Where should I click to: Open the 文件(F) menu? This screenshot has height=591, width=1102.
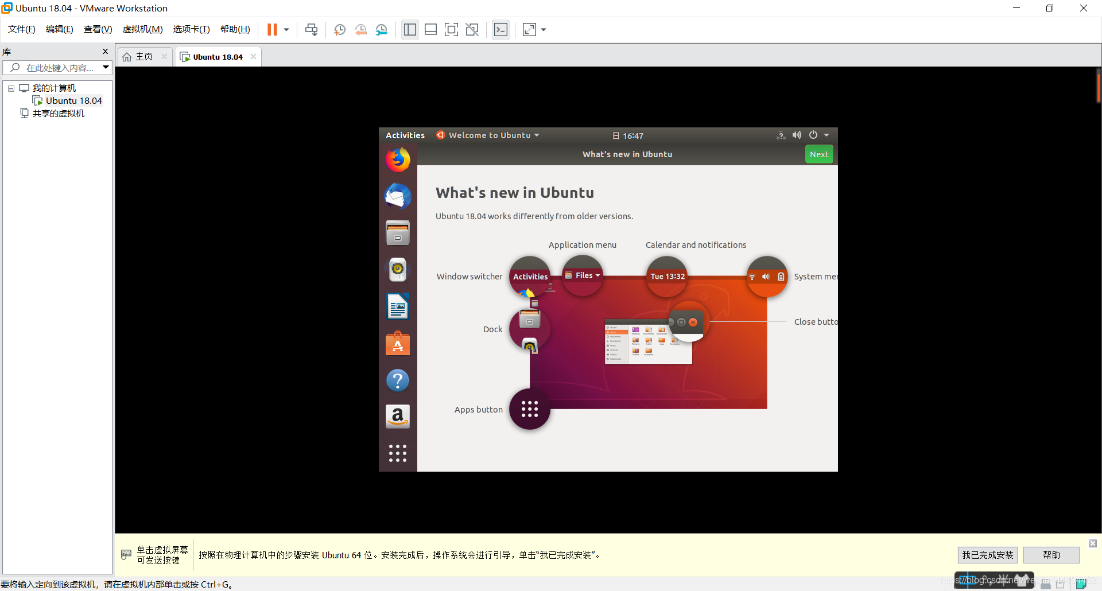click(22, 29)
